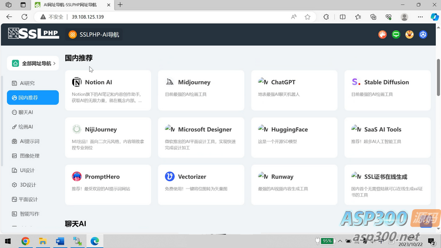
Task: Open Edge settings and more menu
Action: click(420, 17)
